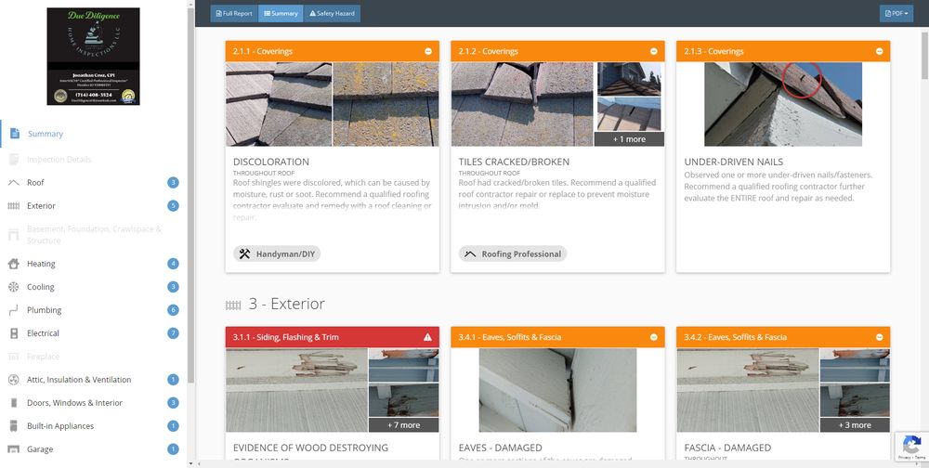Collapse the 2.1.3 Coverings card
Viewport: 929px width, 468px height.
(x=879, y=52)
